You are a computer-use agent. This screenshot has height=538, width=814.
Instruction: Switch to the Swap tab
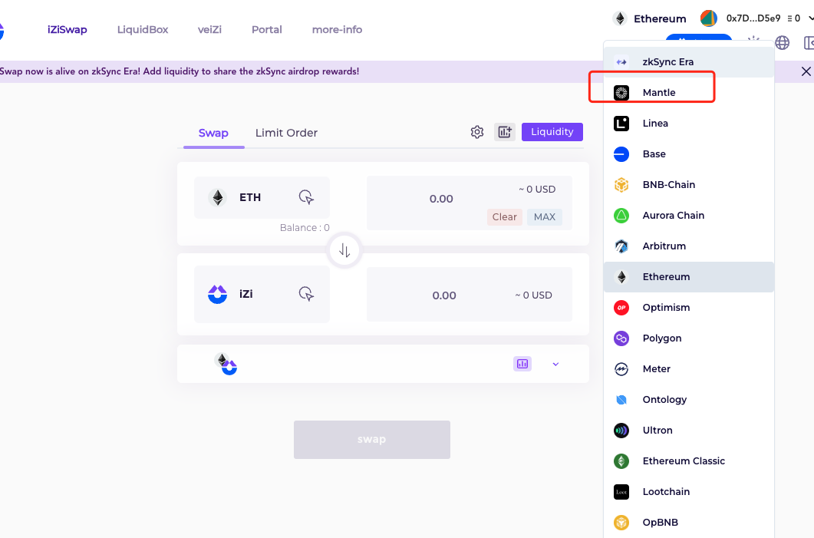tap(213, 133)
